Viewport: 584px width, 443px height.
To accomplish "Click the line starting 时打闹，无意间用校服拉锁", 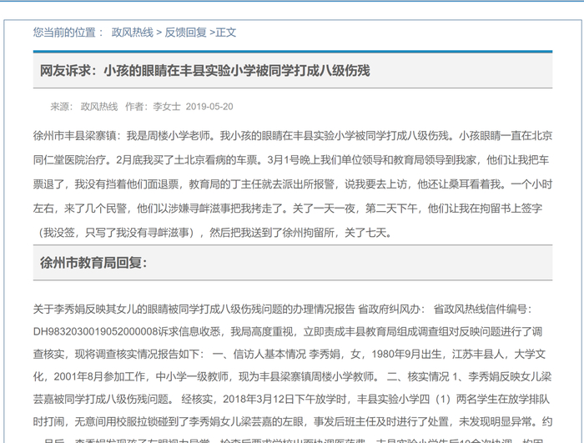I will point(292,422).
